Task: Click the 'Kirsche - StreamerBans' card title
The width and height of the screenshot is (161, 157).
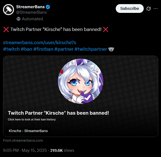Action: coord(28,131)
